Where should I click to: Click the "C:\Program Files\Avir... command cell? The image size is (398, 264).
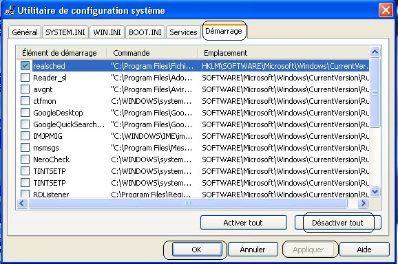click(151, 89)
